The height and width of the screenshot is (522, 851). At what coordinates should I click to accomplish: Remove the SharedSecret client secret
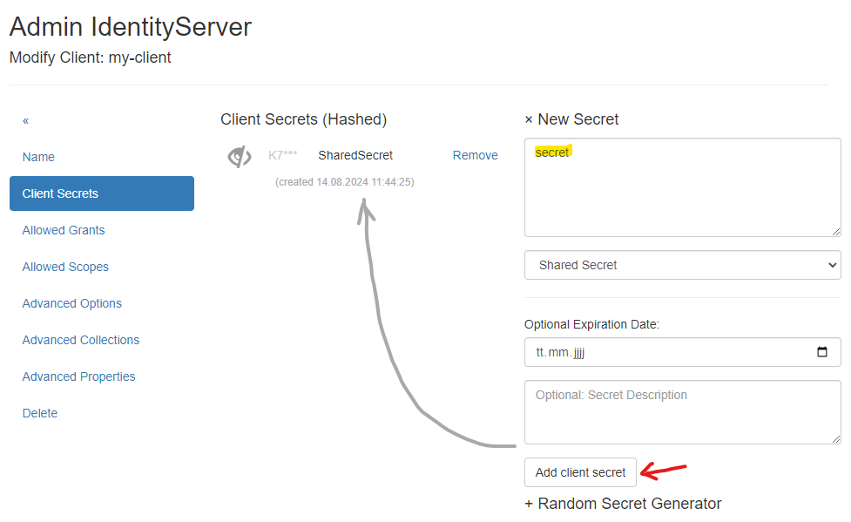tap(475, 155)
